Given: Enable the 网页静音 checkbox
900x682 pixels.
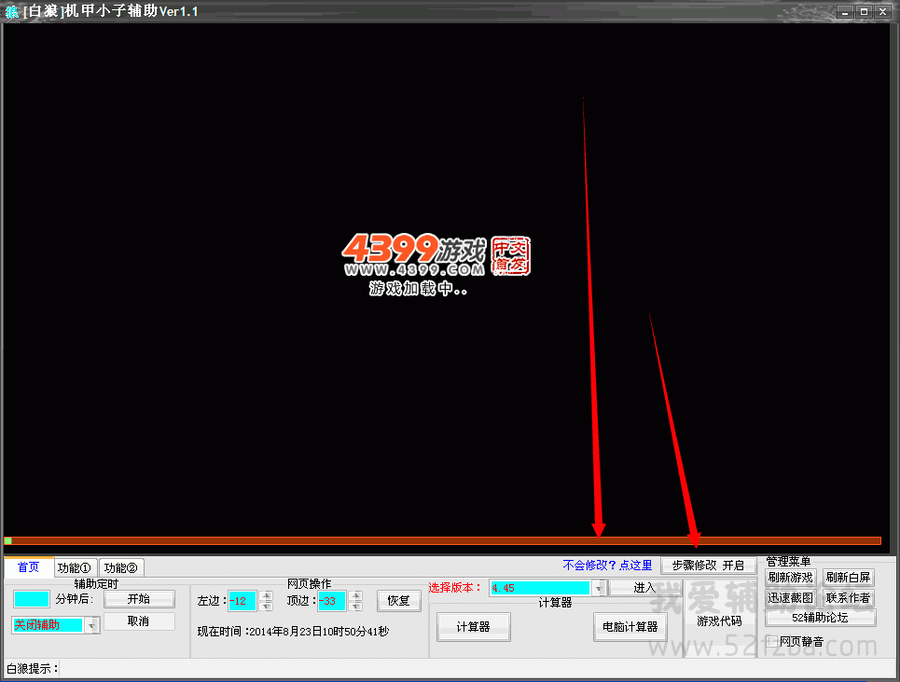Looking at the screenshot, I should click(772, 642).
